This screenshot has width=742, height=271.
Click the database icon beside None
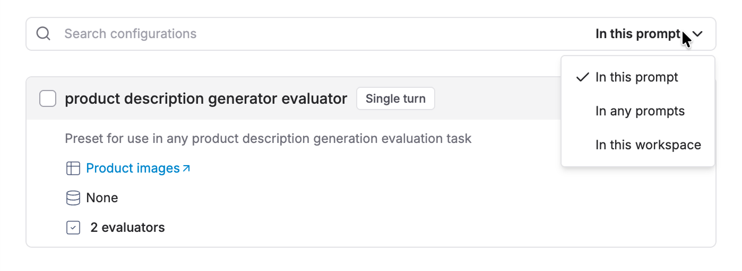(x=73, y=198)
